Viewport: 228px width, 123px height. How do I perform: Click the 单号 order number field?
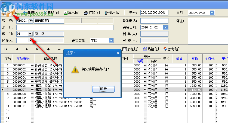(x=154, y=13)
